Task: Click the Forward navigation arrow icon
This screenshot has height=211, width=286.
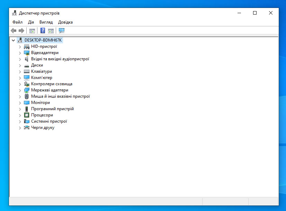Action: click(21, 30)
